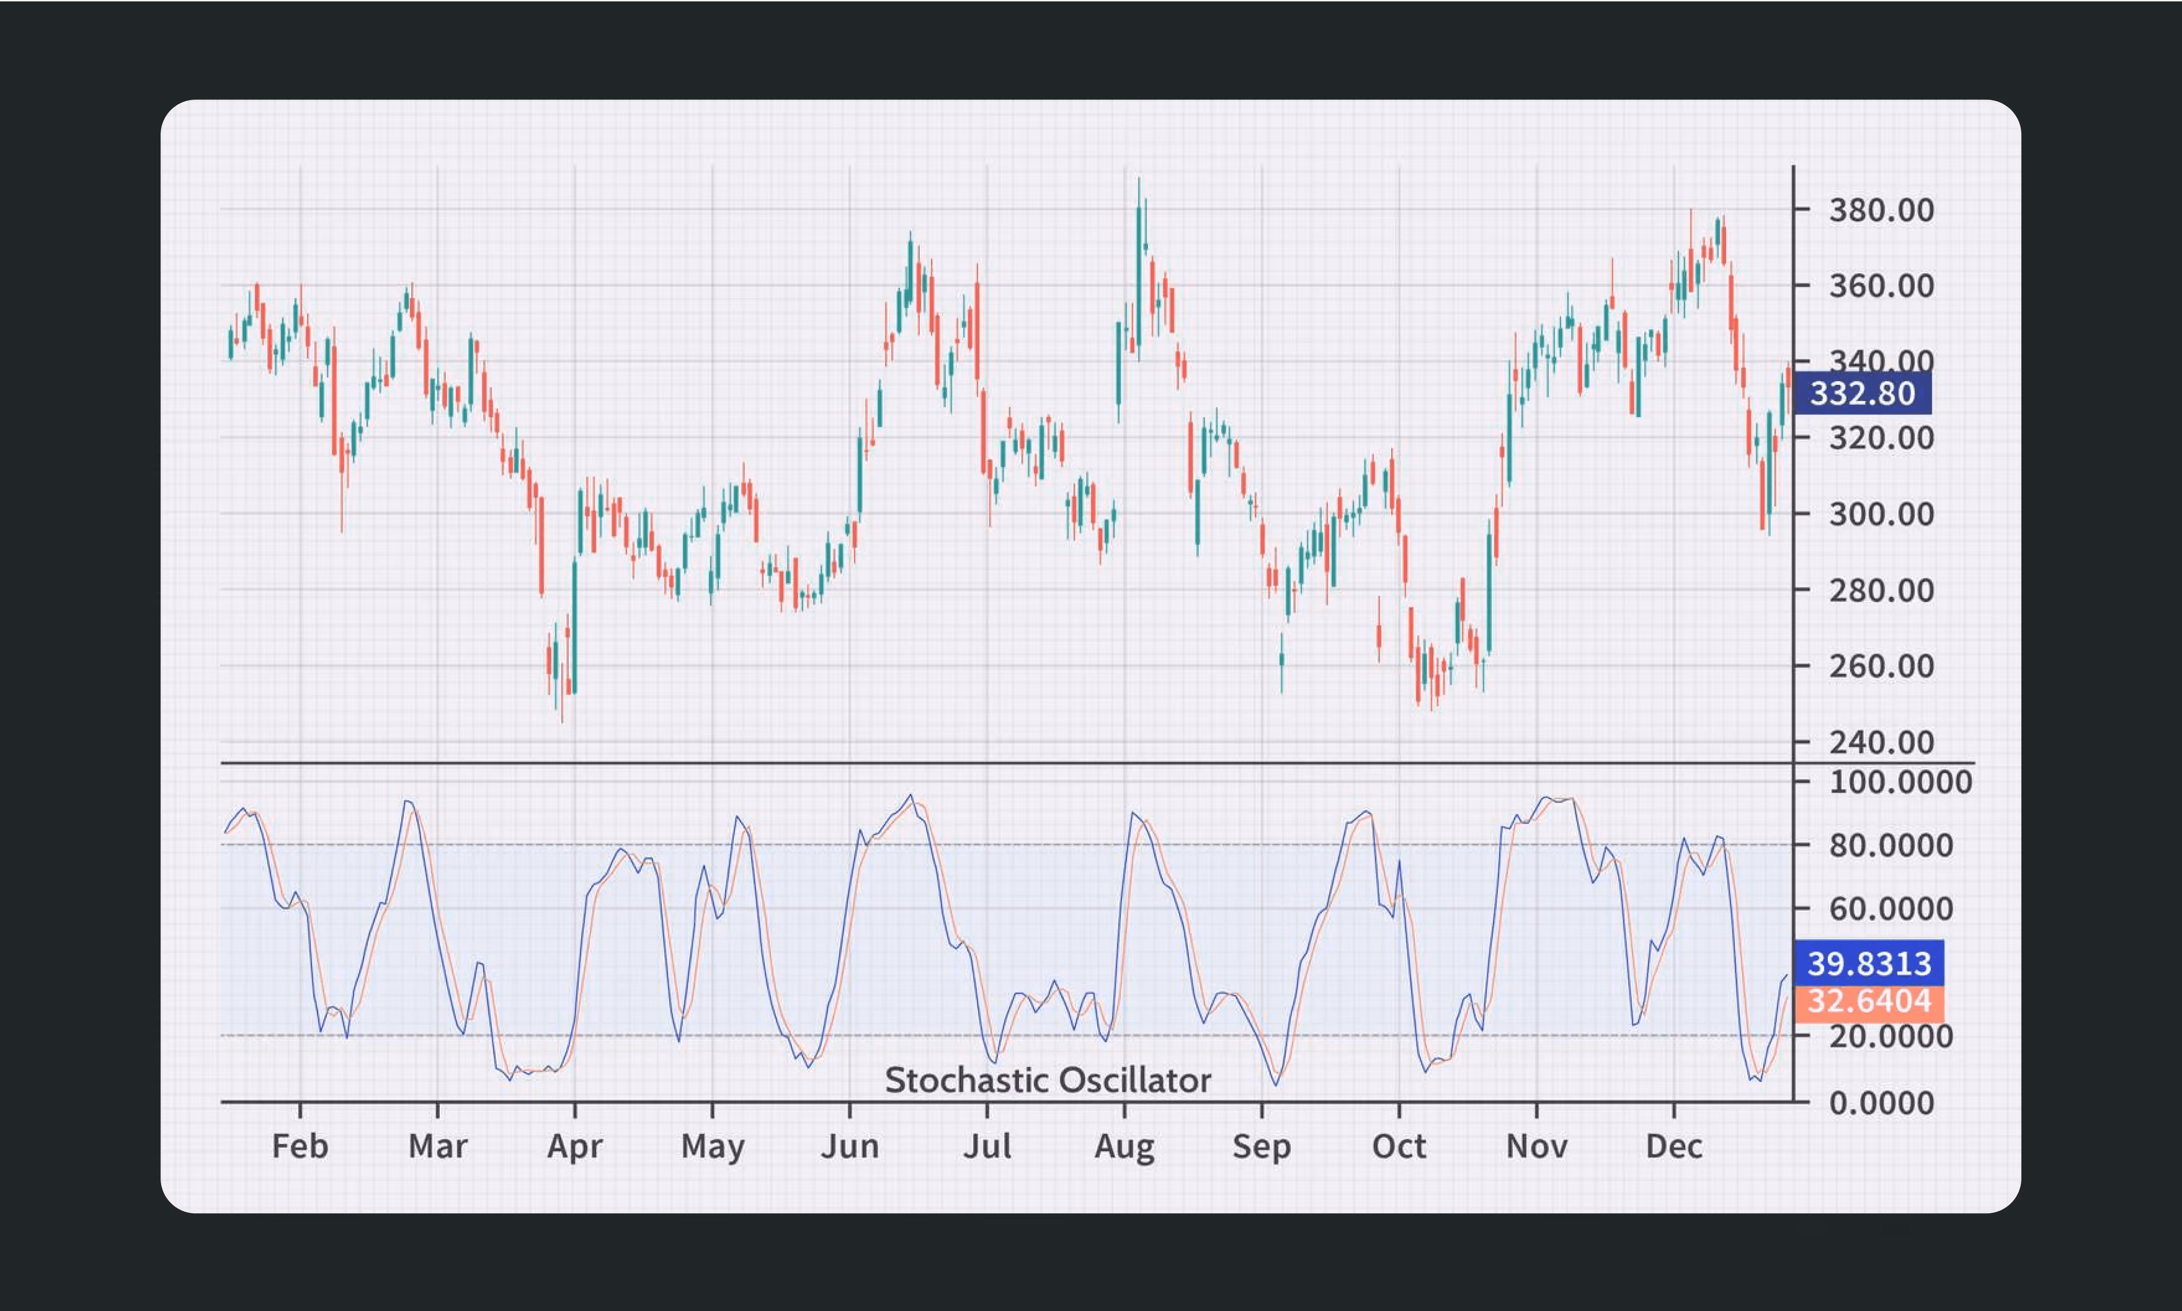Click the 332.80 current price label
This screenshot has width=2182, height=1311.
click(x=1861, y=393)
